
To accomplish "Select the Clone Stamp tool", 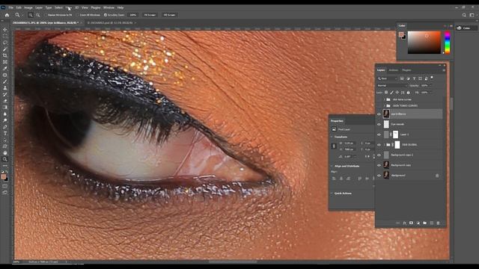I will 5,88.
